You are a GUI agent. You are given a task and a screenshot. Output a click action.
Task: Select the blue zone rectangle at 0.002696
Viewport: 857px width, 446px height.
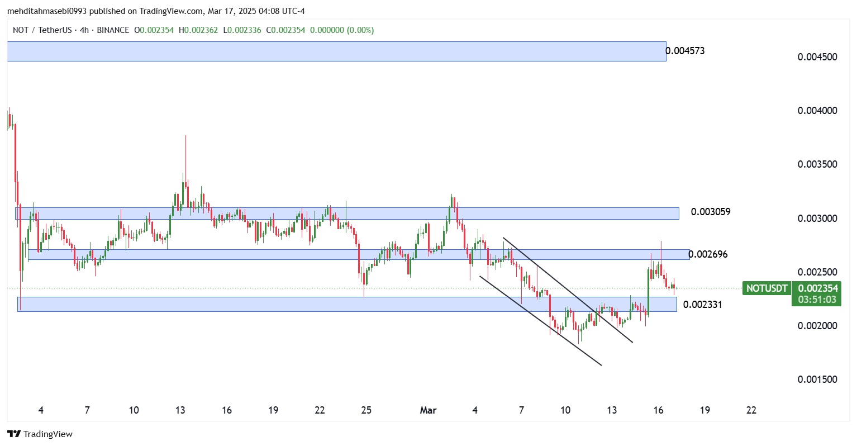[359, 254]
